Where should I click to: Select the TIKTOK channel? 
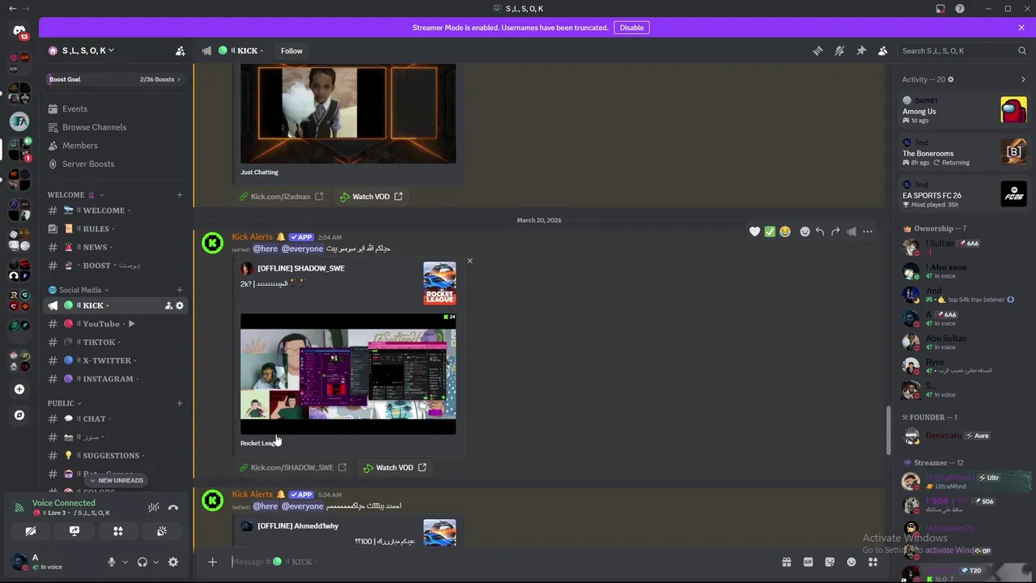coord(114,343)
